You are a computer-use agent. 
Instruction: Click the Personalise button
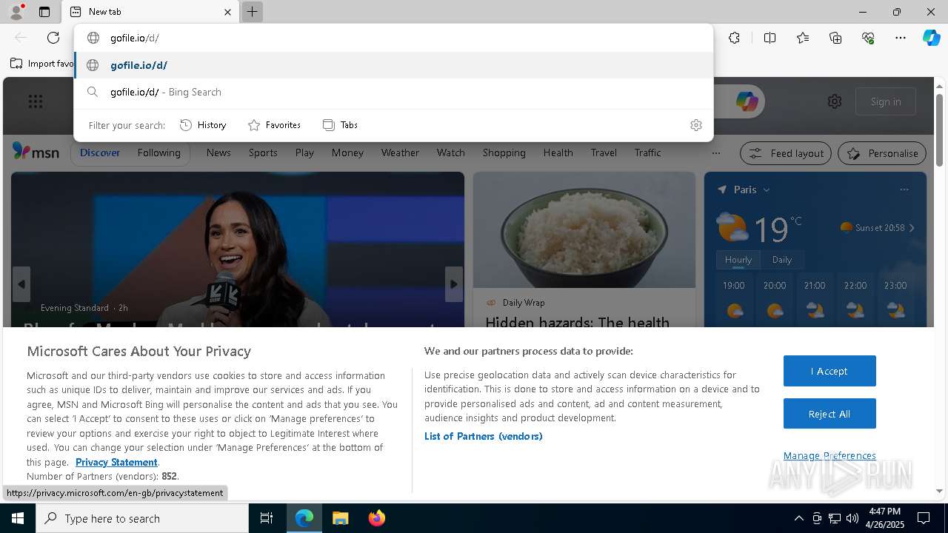pos(882,153)
